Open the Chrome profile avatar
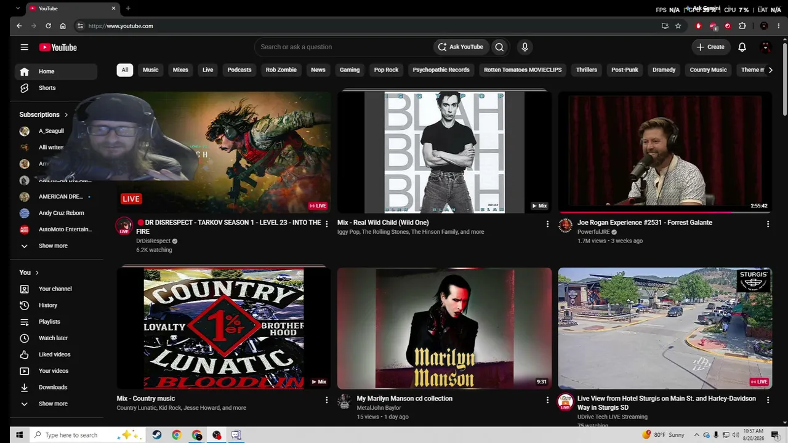 click(764, 26)
